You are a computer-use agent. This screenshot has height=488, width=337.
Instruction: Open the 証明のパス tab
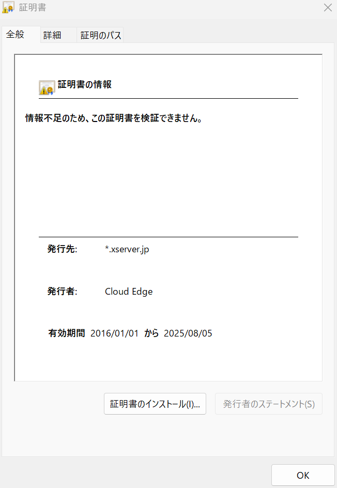(100, 35)
